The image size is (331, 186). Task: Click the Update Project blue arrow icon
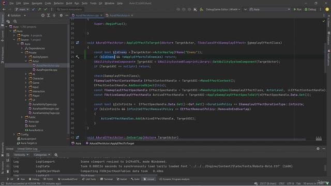[x=34, y=9]
